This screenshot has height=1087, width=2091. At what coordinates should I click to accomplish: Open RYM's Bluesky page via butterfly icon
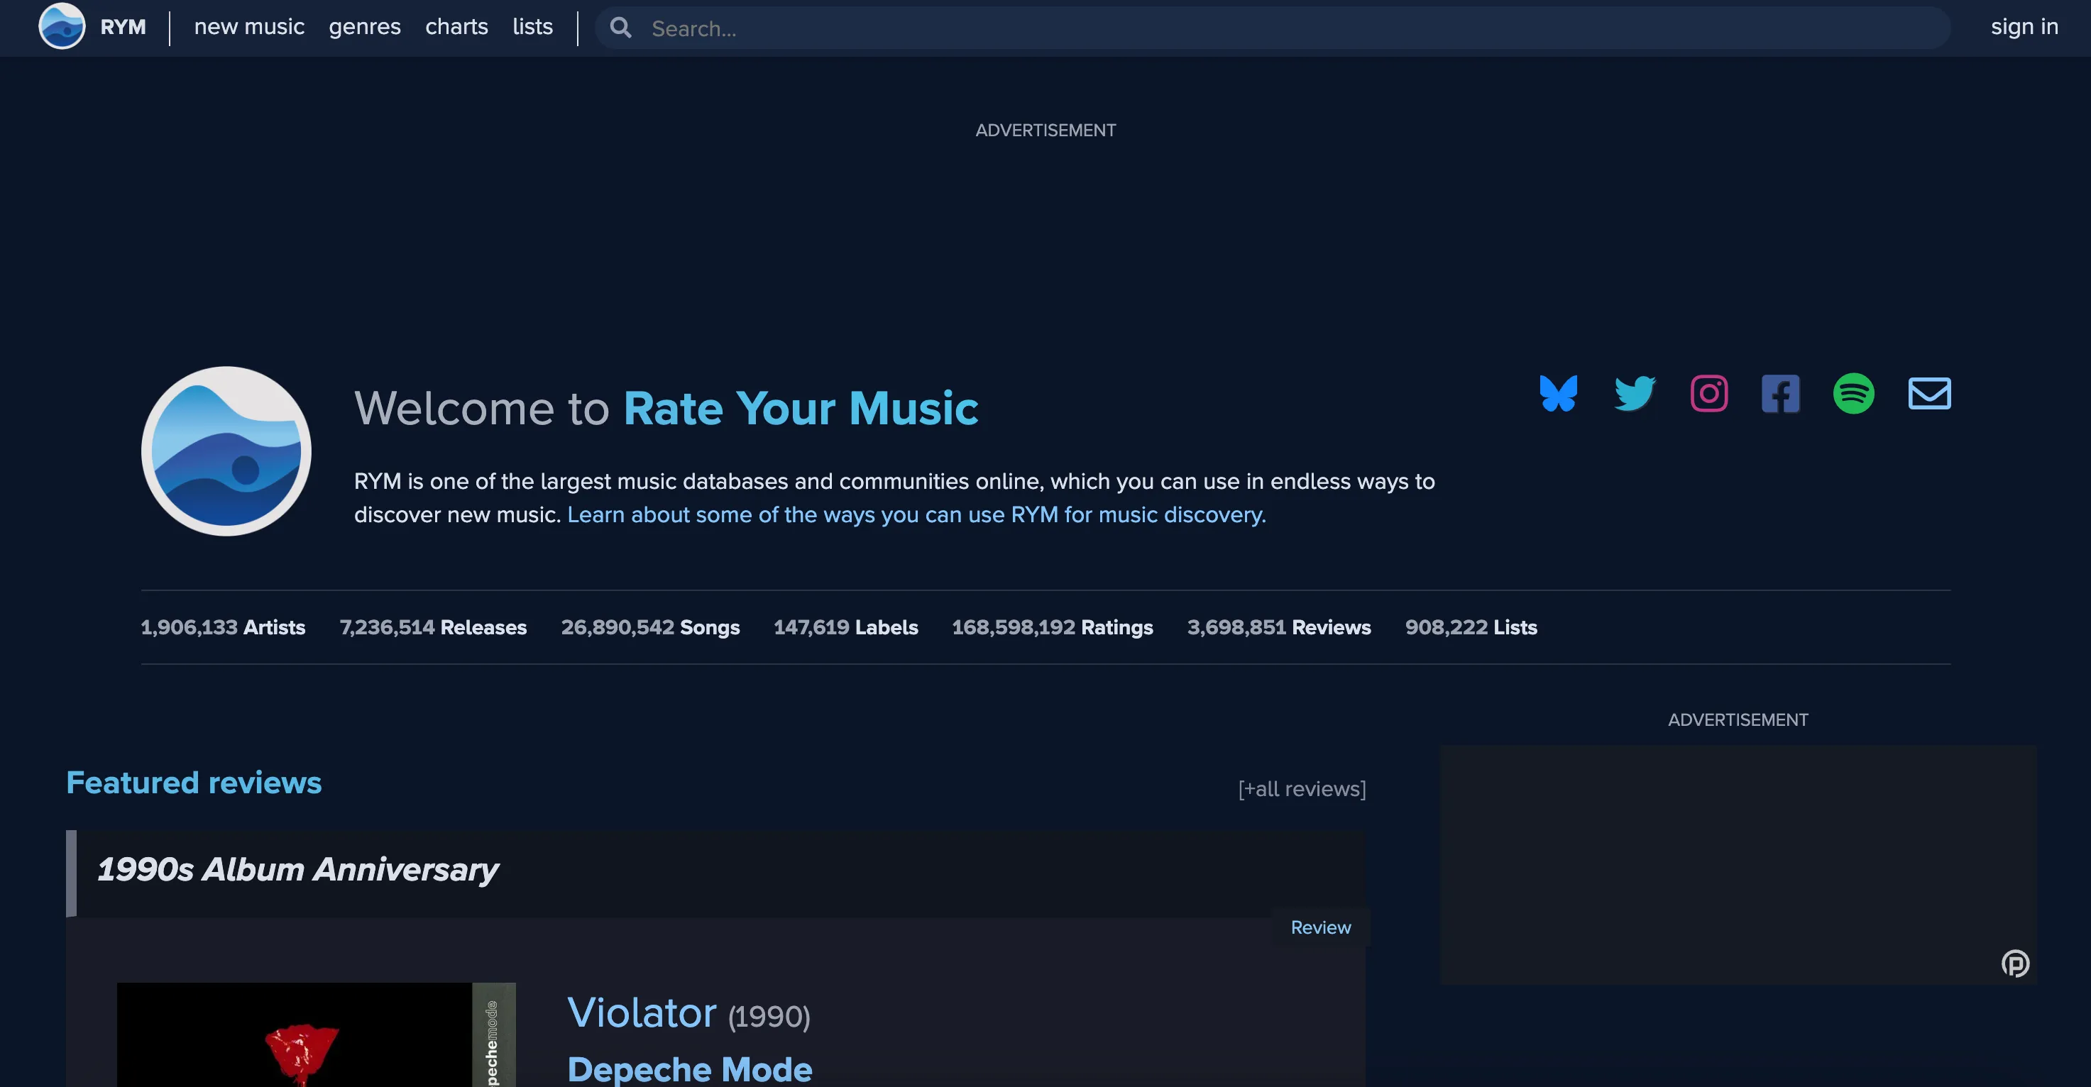tap(1559, 393)
